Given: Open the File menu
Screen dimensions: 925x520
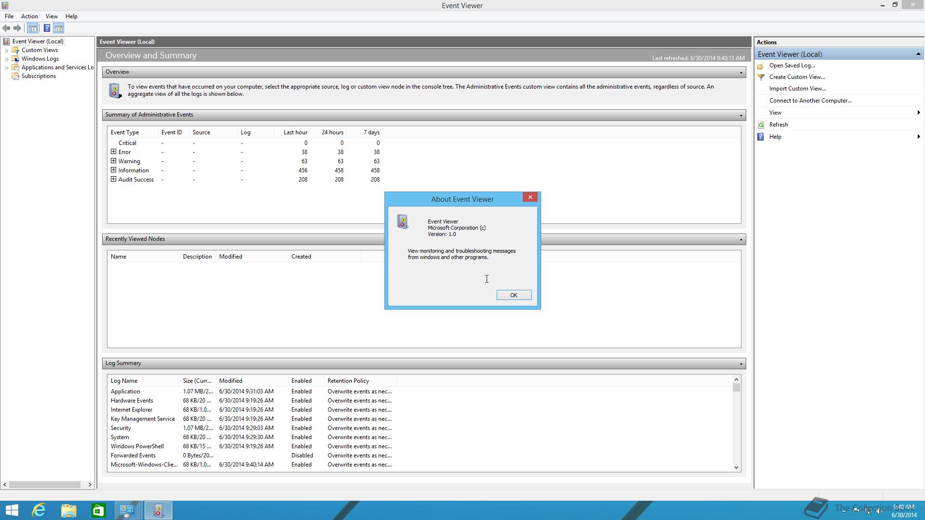Looking at the screenshot, I should (9, 16).
